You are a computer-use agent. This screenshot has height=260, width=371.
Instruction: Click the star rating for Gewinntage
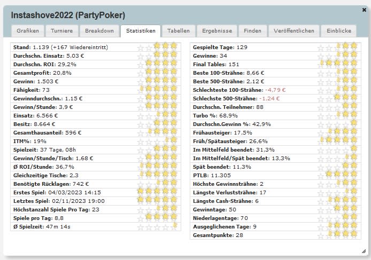(337, 209)
